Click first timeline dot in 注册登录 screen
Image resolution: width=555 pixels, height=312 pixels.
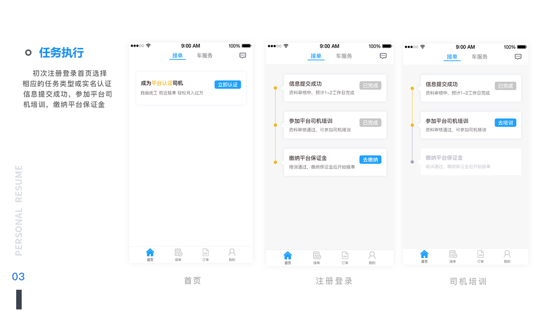coord(275,88)
